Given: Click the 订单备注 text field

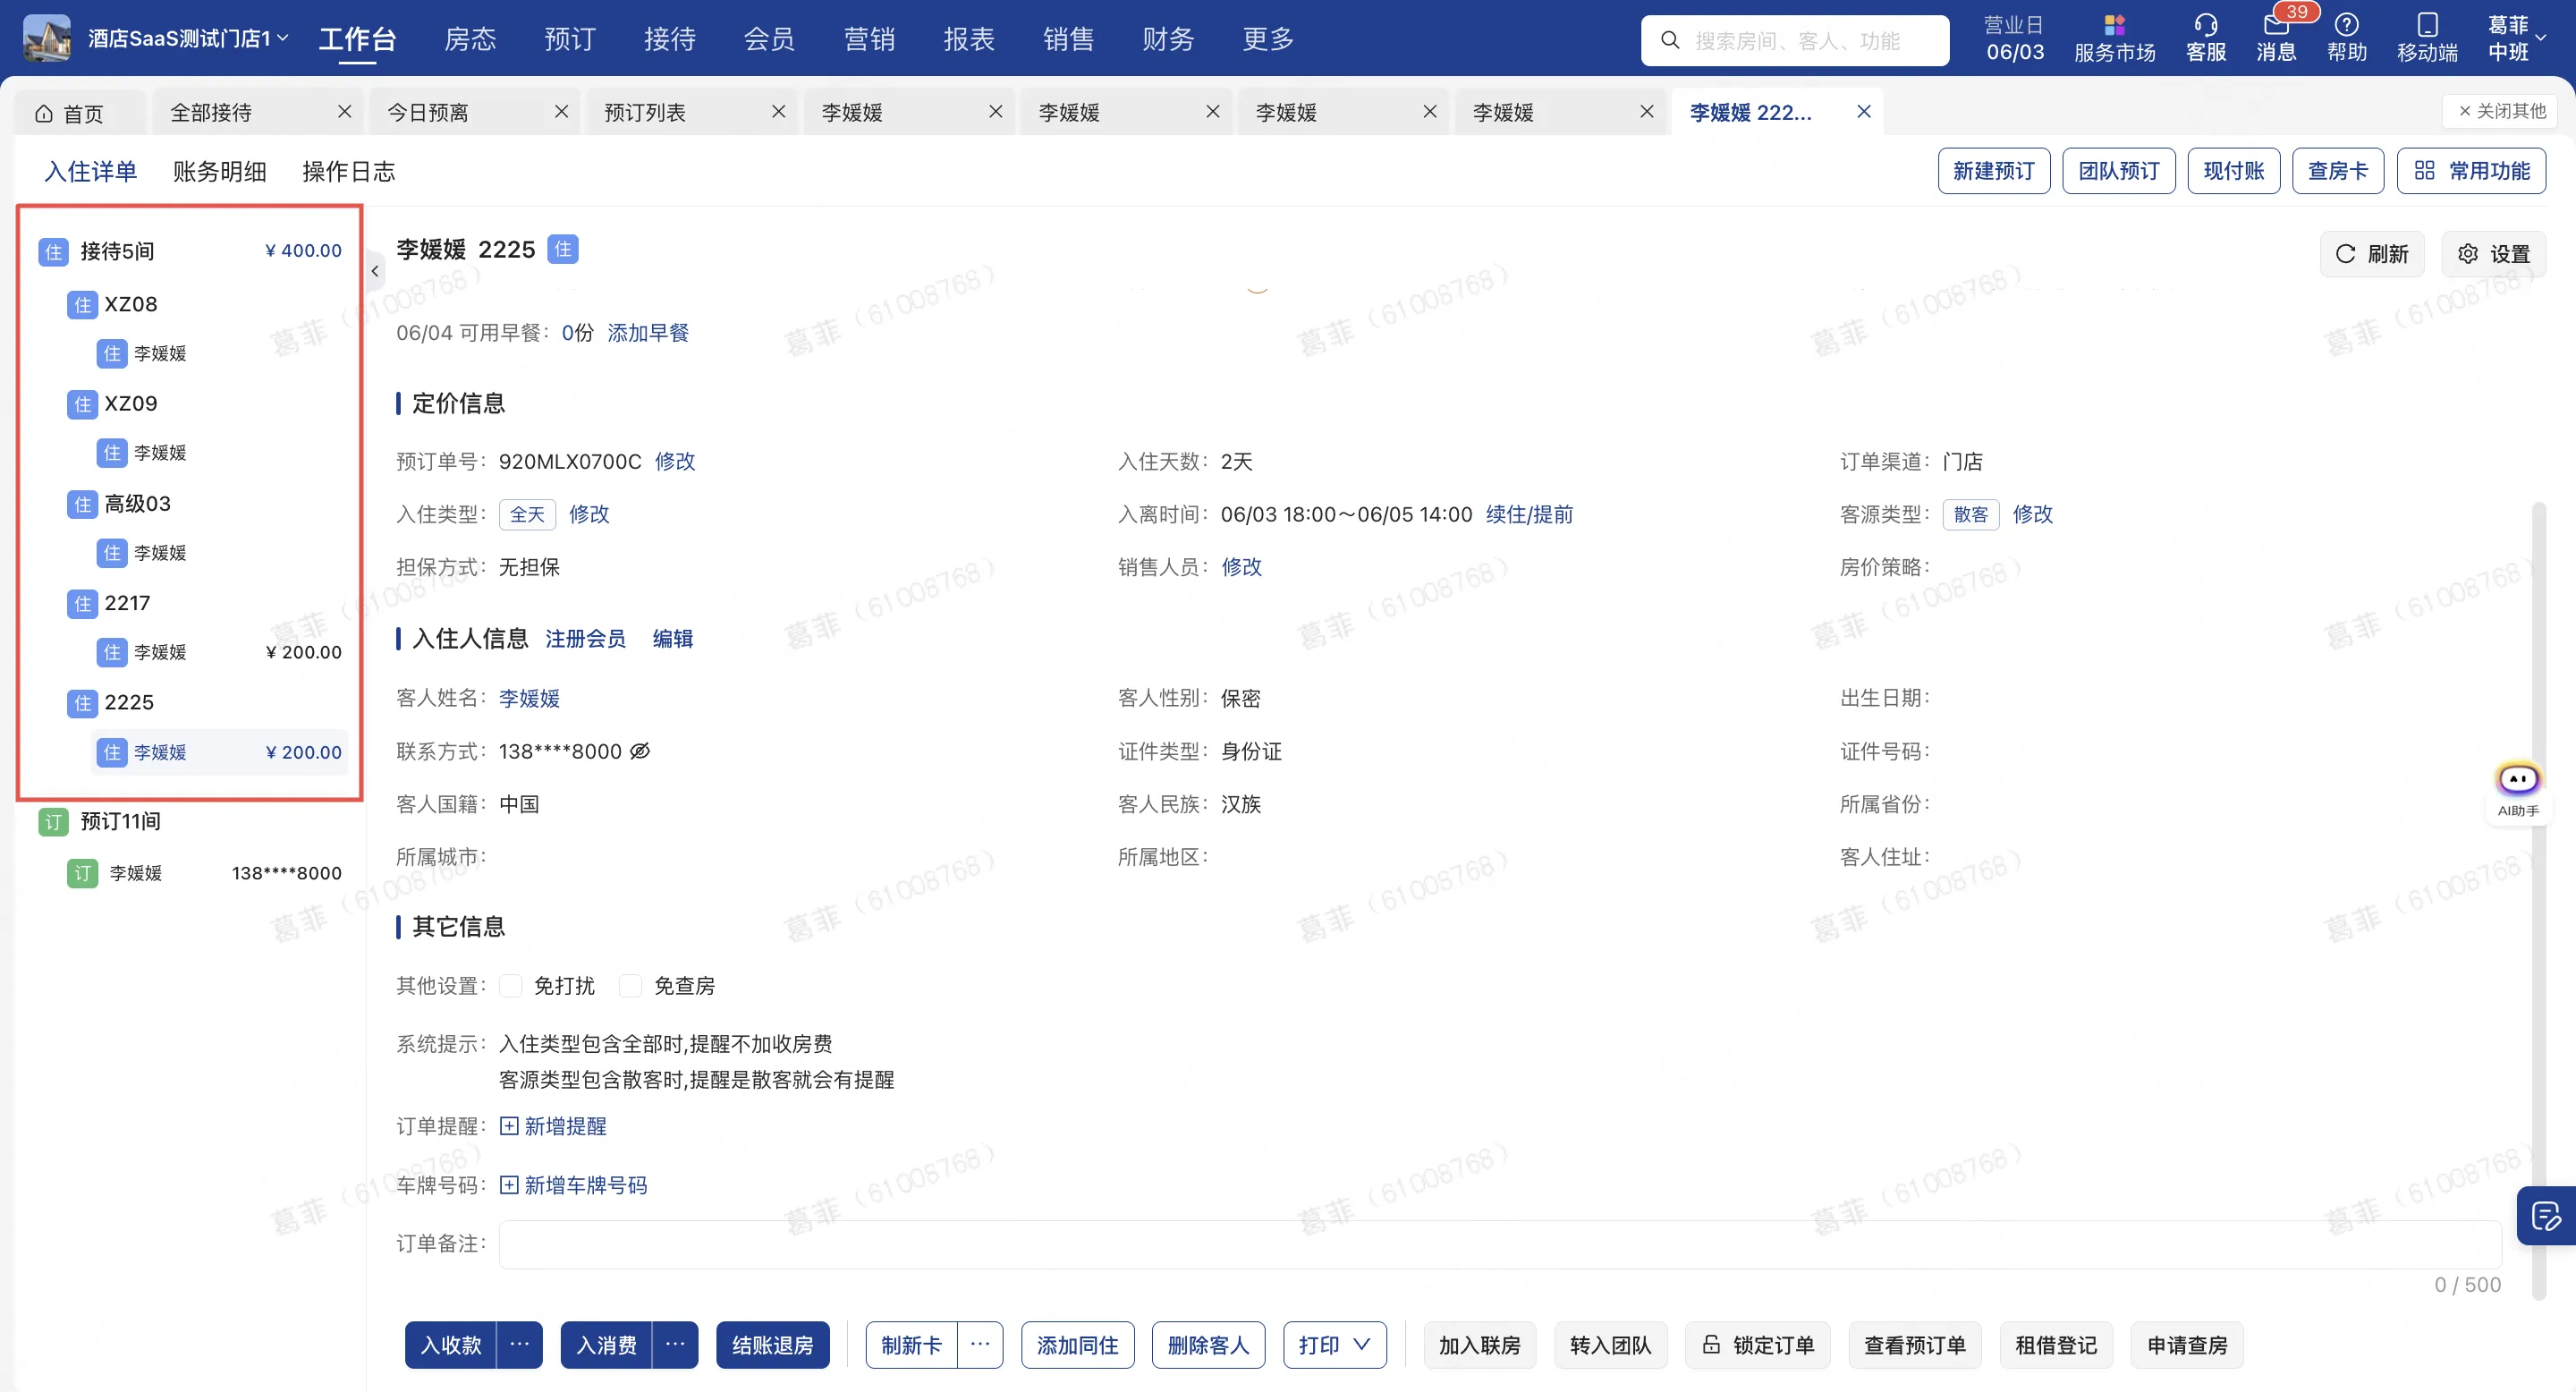Looking at the screenshot, I should click(1500, 1245).
